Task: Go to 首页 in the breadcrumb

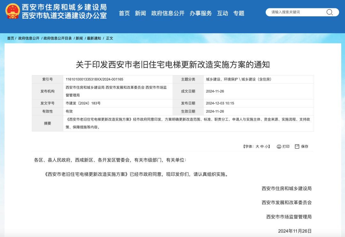Action: pyautogui.click(x=11, y=38)
